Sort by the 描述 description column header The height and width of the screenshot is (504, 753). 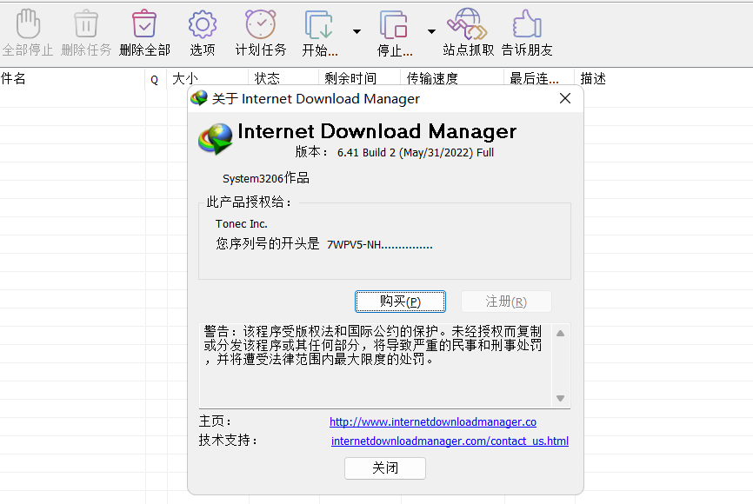[593, 78]
